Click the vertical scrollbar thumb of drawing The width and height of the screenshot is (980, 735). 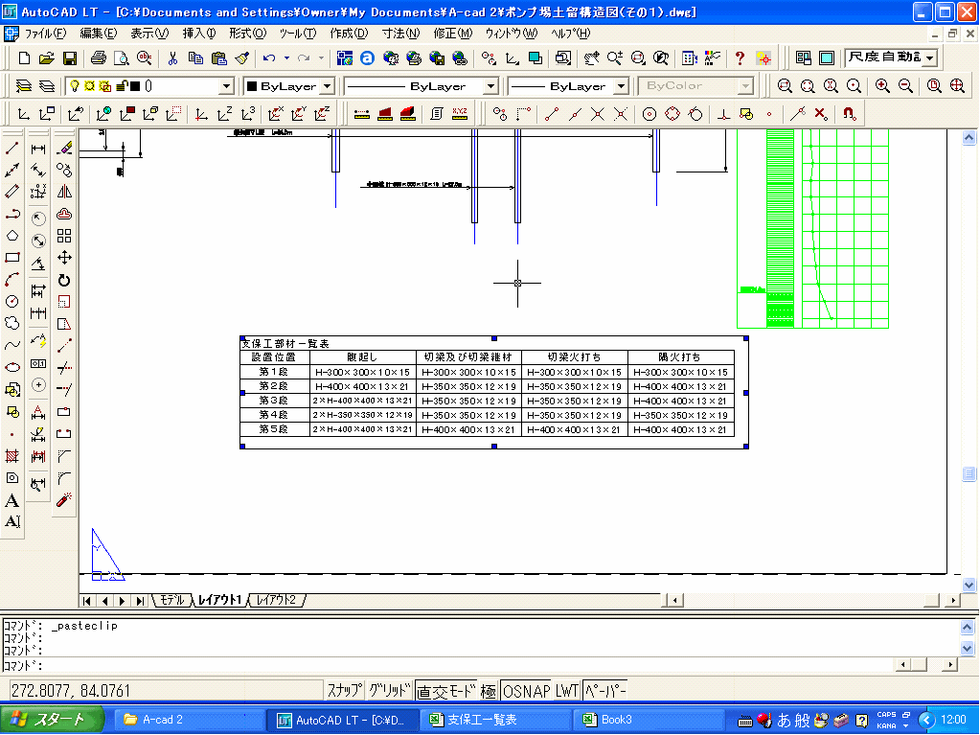click(x=969, y=473)
